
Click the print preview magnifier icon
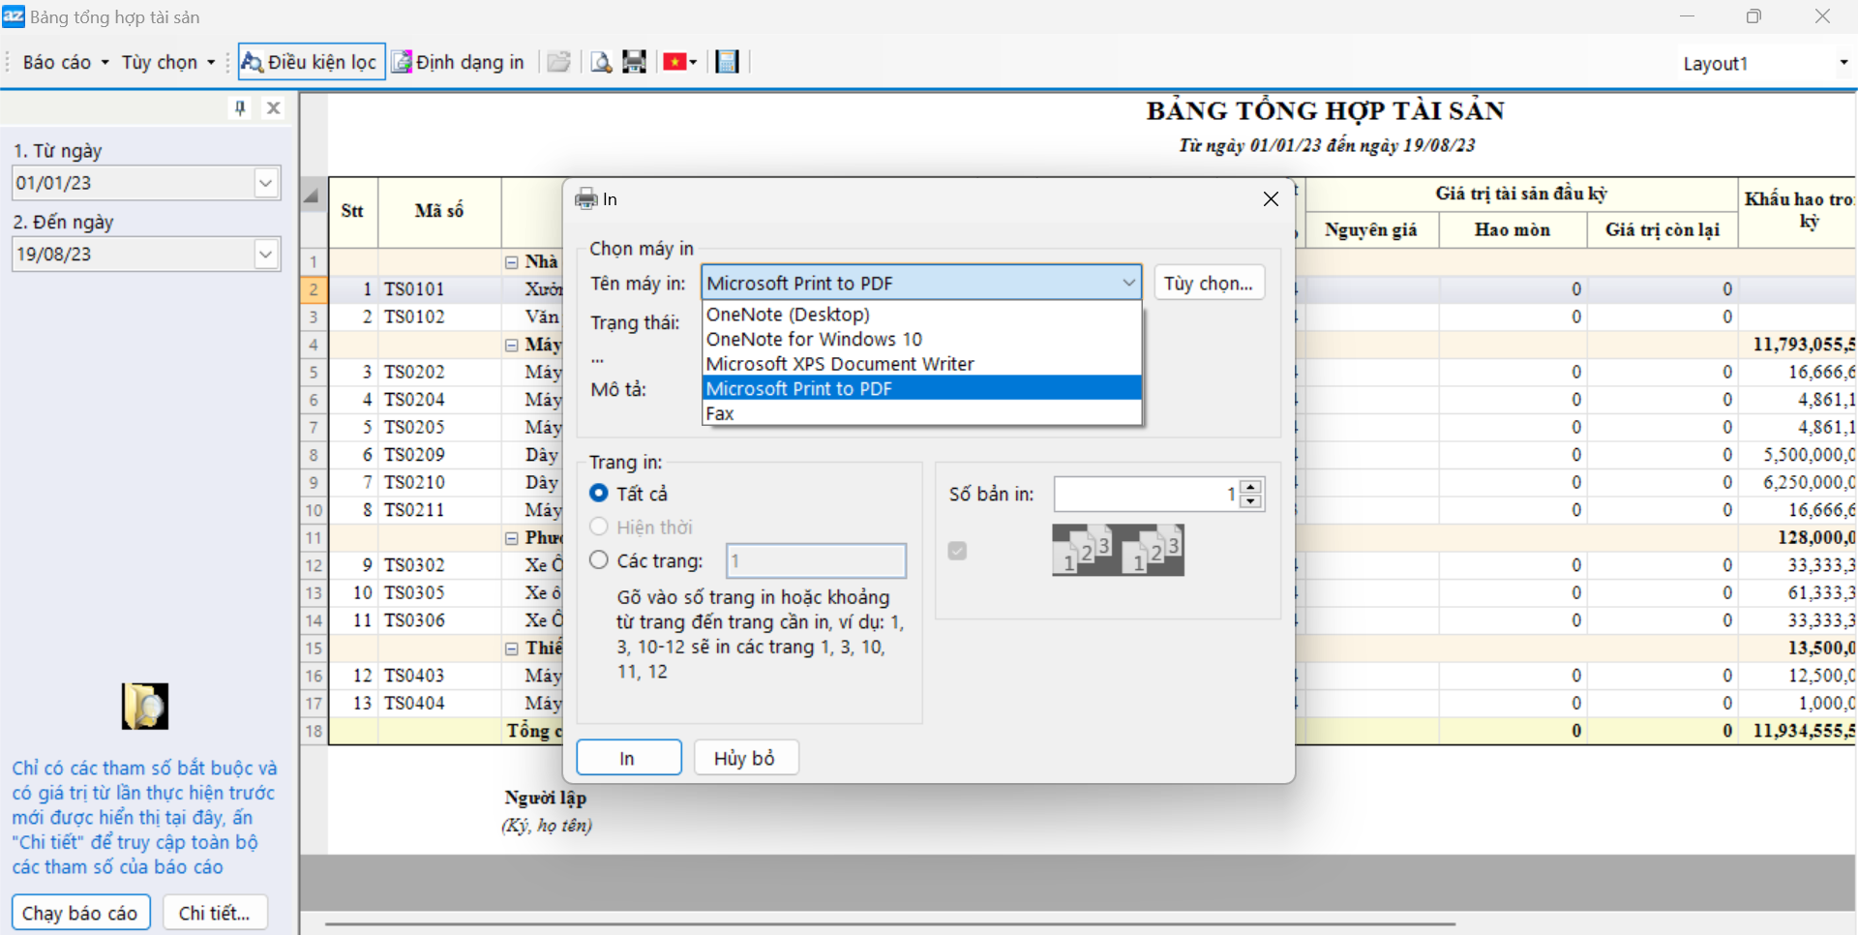pos(601,62)
